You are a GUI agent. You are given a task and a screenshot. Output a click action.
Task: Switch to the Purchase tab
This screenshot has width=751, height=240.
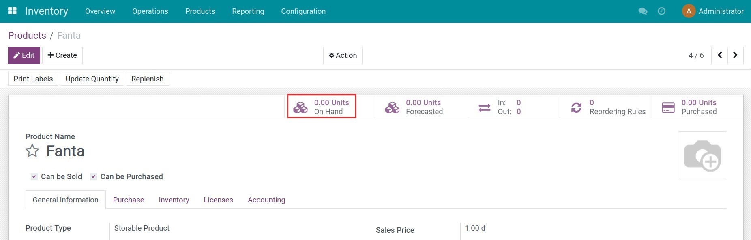click(x=128, y=200)
